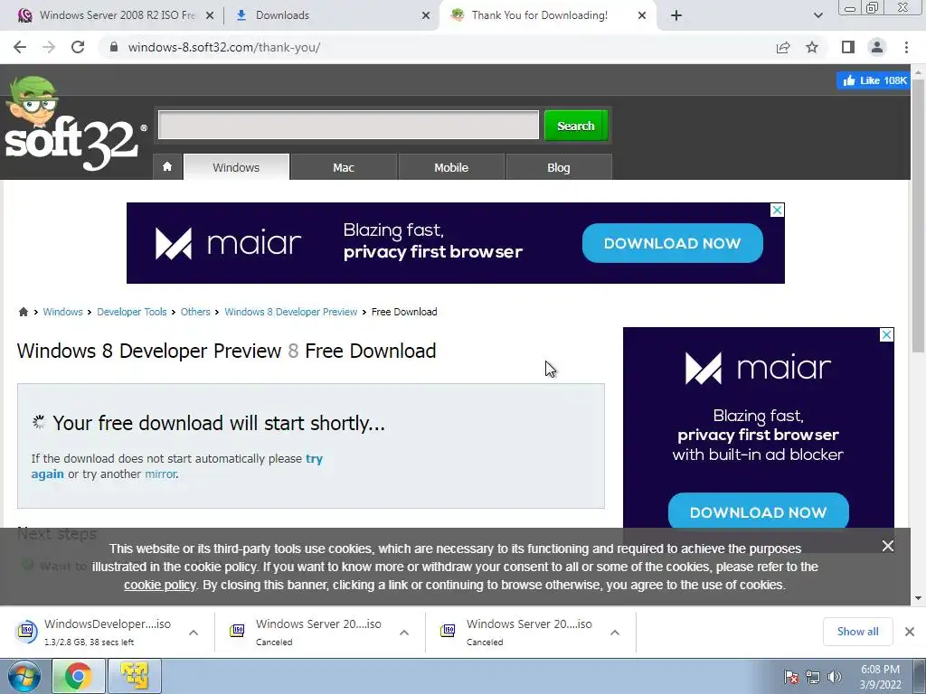Click DOWNLOAD NOW in top maiar banner
The height and width of the screenshot is (694, 926).
click(672, 243)
